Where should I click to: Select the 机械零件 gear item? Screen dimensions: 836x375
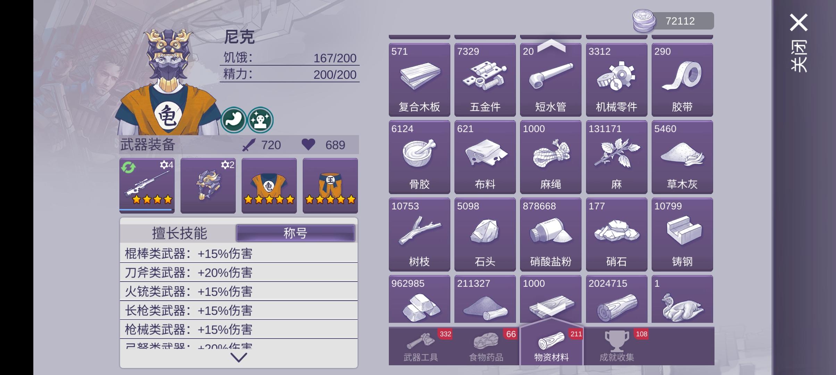point(617,80)
